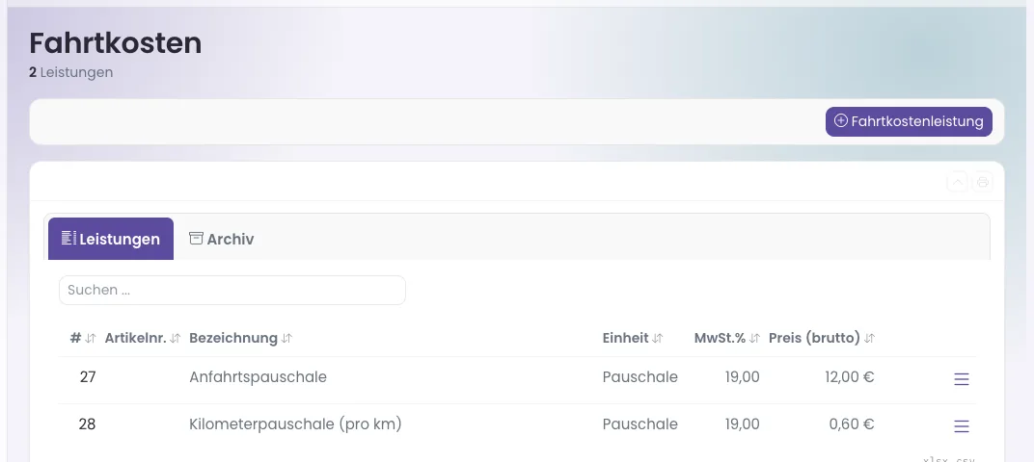The height and width of the screenshot is (462, 1034).
Task: Sort the table by the # column
Action: tap(83, 338)
